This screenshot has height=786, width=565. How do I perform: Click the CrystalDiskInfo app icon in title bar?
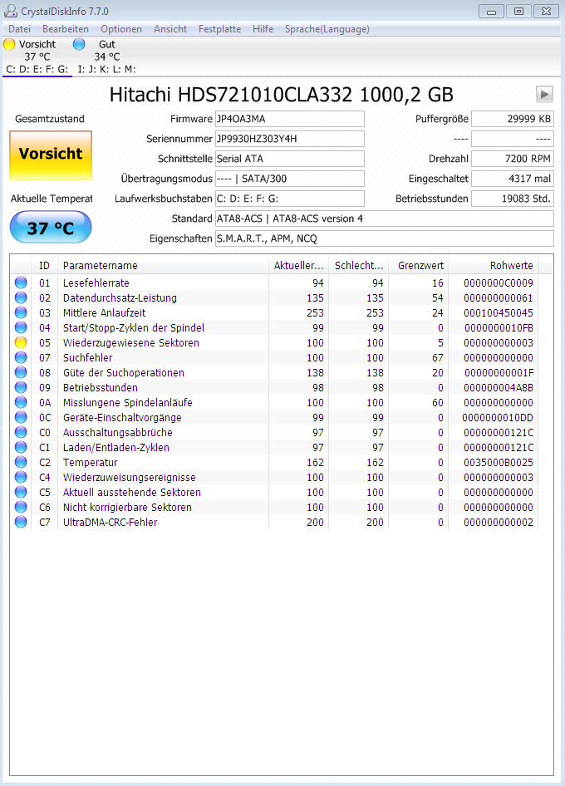(x=10, y=11)
